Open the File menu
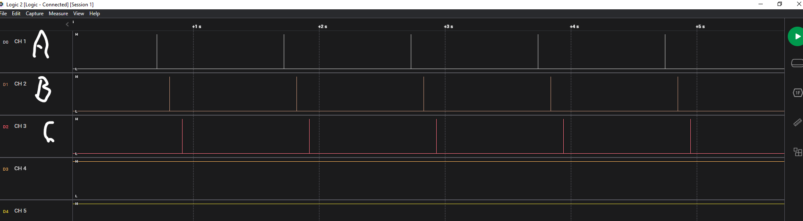803x221 pixels. click(x=3, y=14)
